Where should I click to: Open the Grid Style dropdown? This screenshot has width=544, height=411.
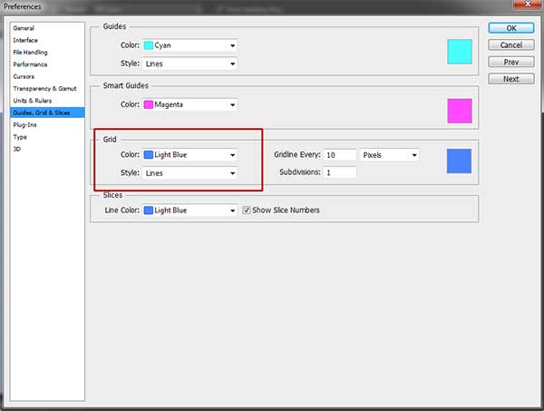click(189, 173)
